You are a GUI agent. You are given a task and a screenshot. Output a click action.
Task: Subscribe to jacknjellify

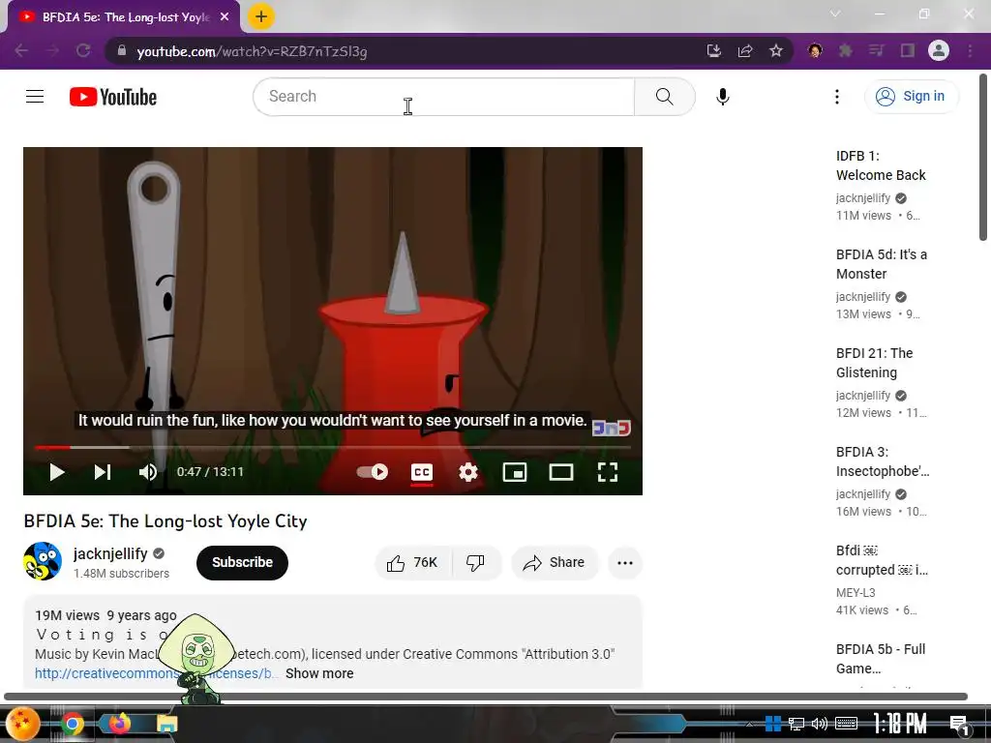click(x=242, y=562)
